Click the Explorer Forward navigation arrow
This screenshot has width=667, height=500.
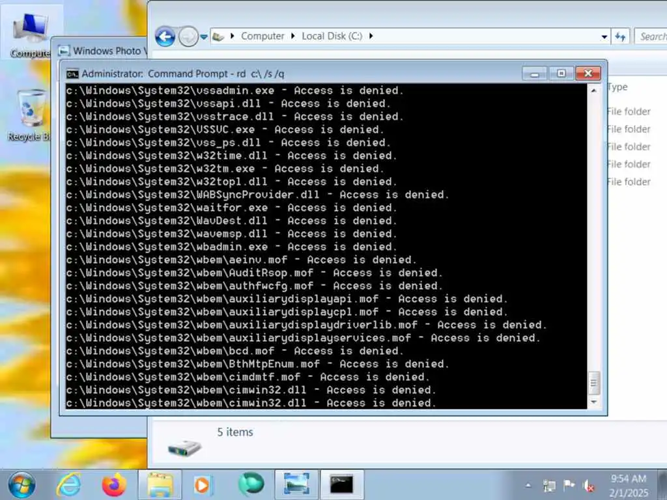(x=188, y=36)
